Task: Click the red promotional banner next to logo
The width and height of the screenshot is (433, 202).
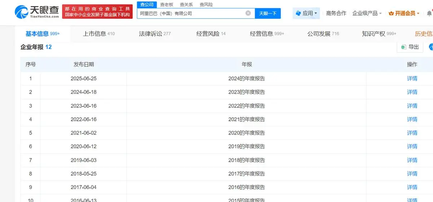Action: [x=97, y=12]
